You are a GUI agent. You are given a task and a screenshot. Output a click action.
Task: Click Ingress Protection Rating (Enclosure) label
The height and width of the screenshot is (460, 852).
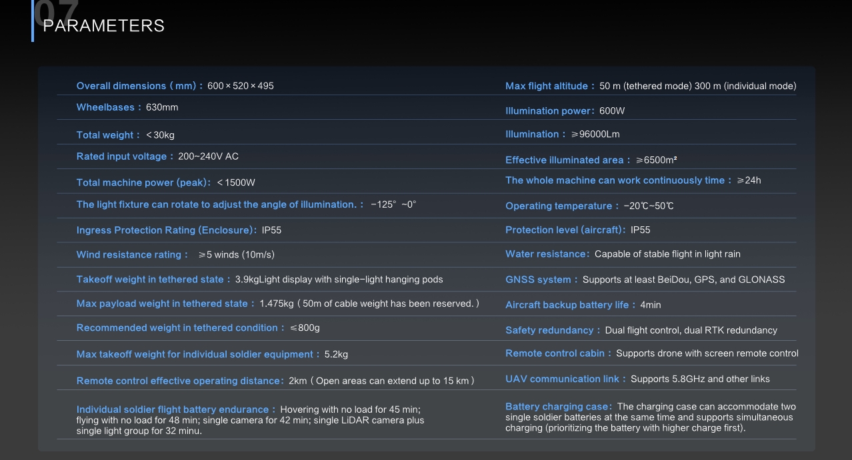tap(167, 230)
